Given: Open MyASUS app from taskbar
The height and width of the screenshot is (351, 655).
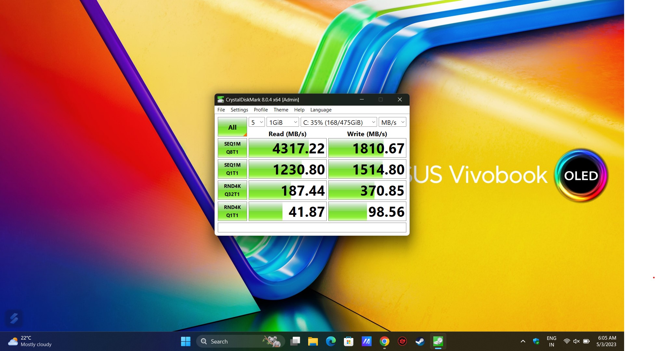Looking at the screenshot, I should tap(366, 341).
